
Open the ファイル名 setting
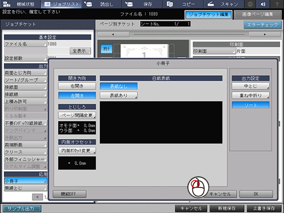coord(25,44)
